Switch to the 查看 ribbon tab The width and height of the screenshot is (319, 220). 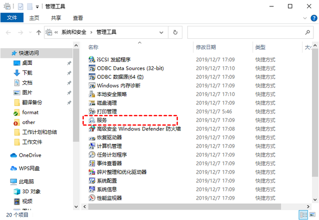tap(78, 18)
